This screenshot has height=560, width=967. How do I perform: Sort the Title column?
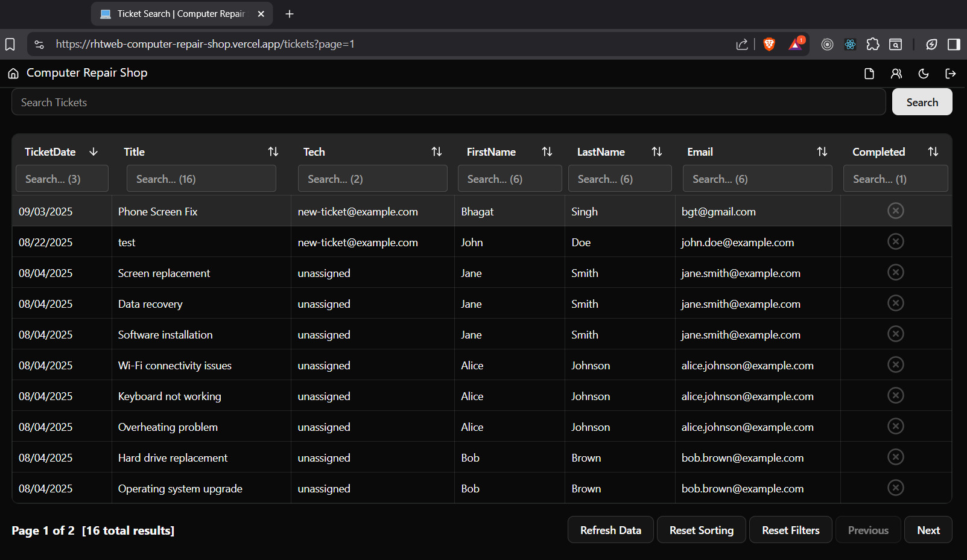[x=273, y=151]
